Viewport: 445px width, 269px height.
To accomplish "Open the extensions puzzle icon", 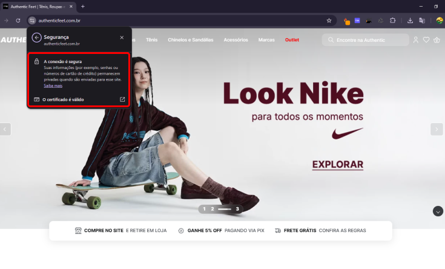I will (x=393, y=21).
